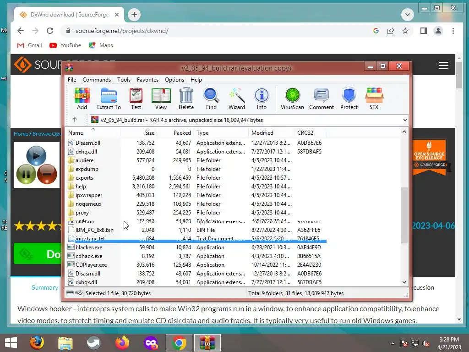Select the ipxwrapper folder row

pyautogui.click(x=196, y=195)
